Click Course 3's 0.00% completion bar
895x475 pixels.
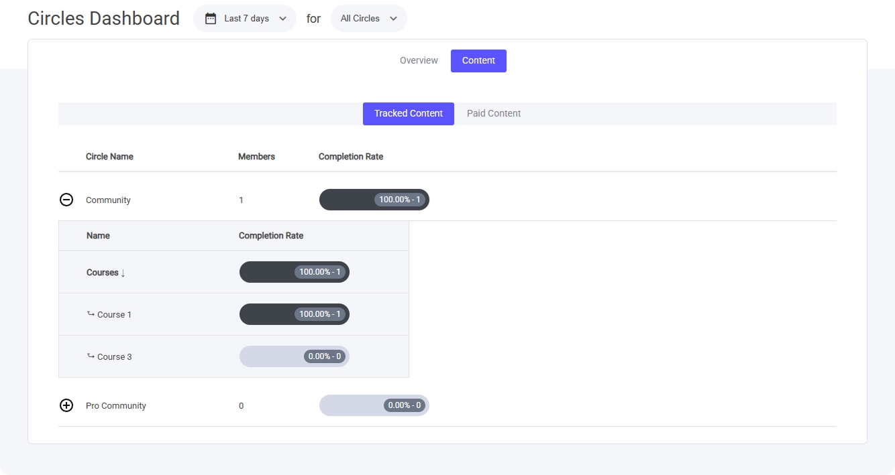[294, 356]
